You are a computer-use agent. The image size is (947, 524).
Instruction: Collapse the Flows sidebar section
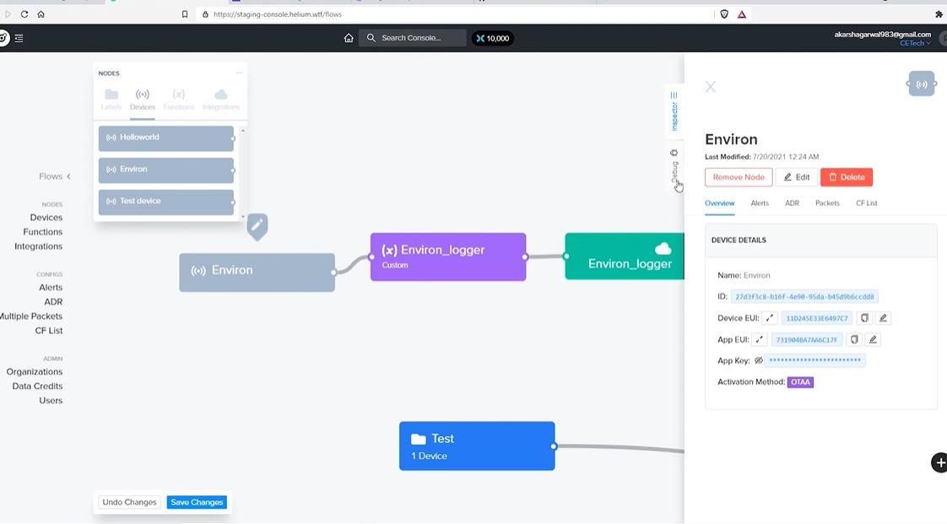68,176
